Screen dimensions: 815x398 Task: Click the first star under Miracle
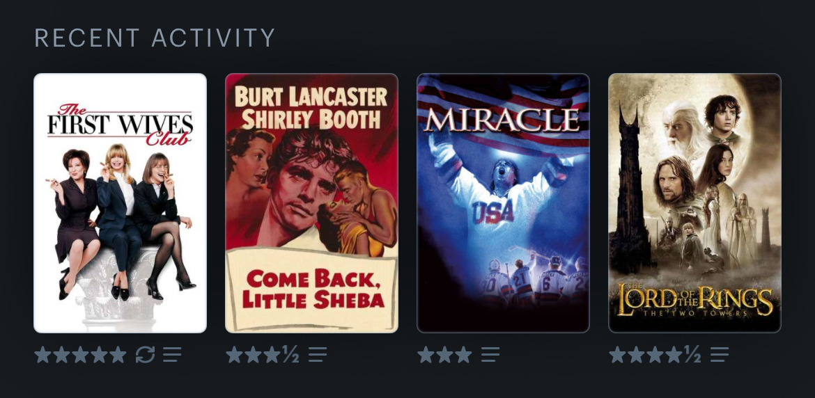point(426,355)
